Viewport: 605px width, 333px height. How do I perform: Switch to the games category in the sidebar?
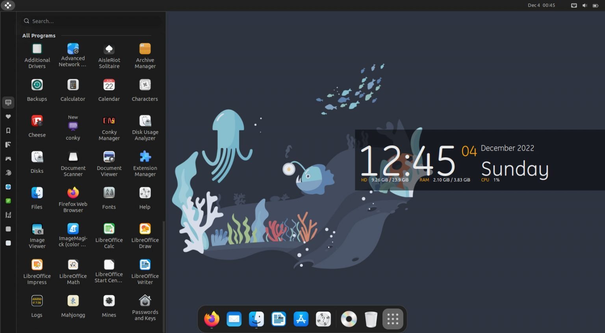[x=8, y=159]
